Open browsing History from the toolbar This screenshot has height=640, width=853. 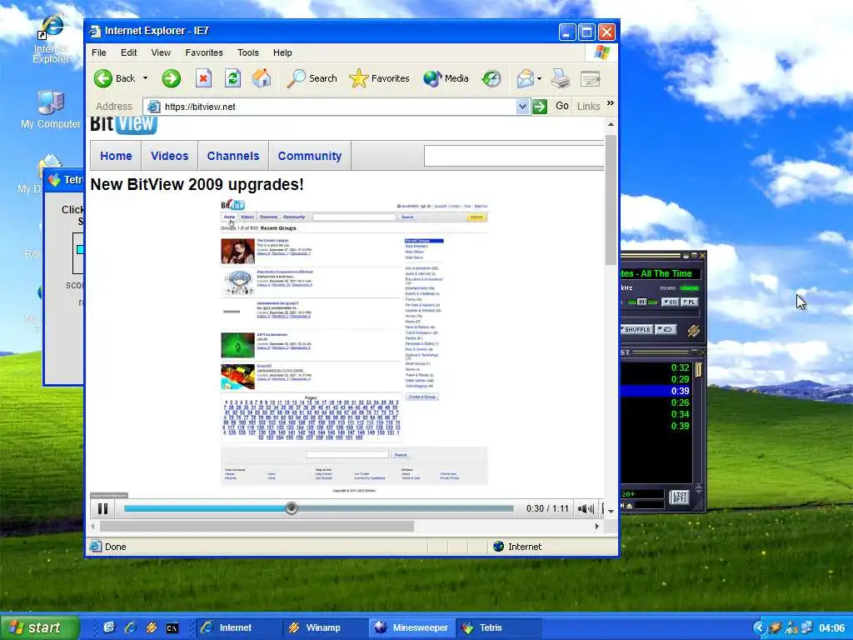tap(491, 78)
